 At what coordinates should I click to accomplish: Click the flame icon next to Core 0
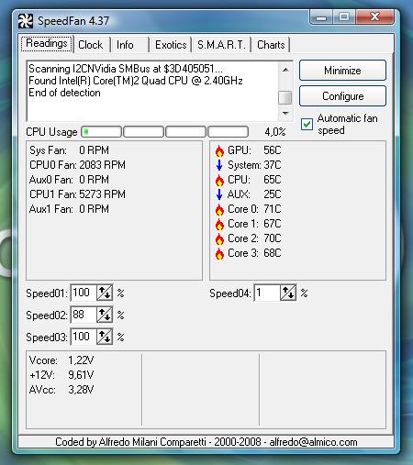[x=219, y=209]
